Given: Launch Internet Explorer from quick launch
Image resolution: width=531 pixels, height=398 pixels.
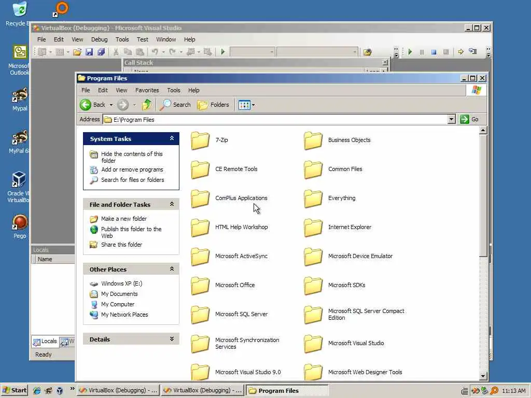Looking at the screenshot, I should (x=37, y=391).
